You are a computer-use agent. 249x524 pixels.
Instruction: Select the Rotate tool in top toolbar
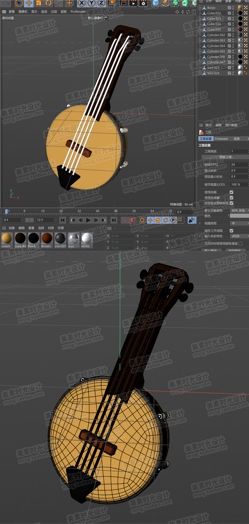pos(48,3)
